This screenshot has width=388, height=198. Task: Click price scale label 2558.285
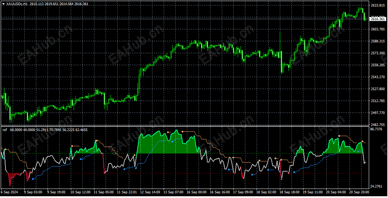(377, 65)
